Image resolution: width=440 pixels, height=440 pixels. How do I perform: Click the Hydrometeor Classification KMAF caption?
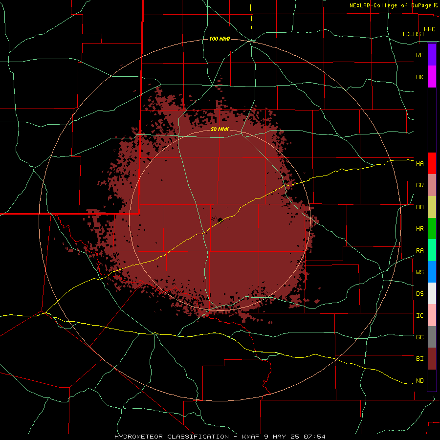coord(220,437)
